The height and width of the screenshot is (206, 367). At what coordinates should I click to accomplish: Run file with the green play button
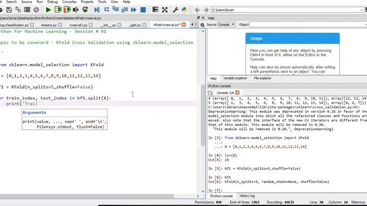pyautogui.click(x=48, y=10)
